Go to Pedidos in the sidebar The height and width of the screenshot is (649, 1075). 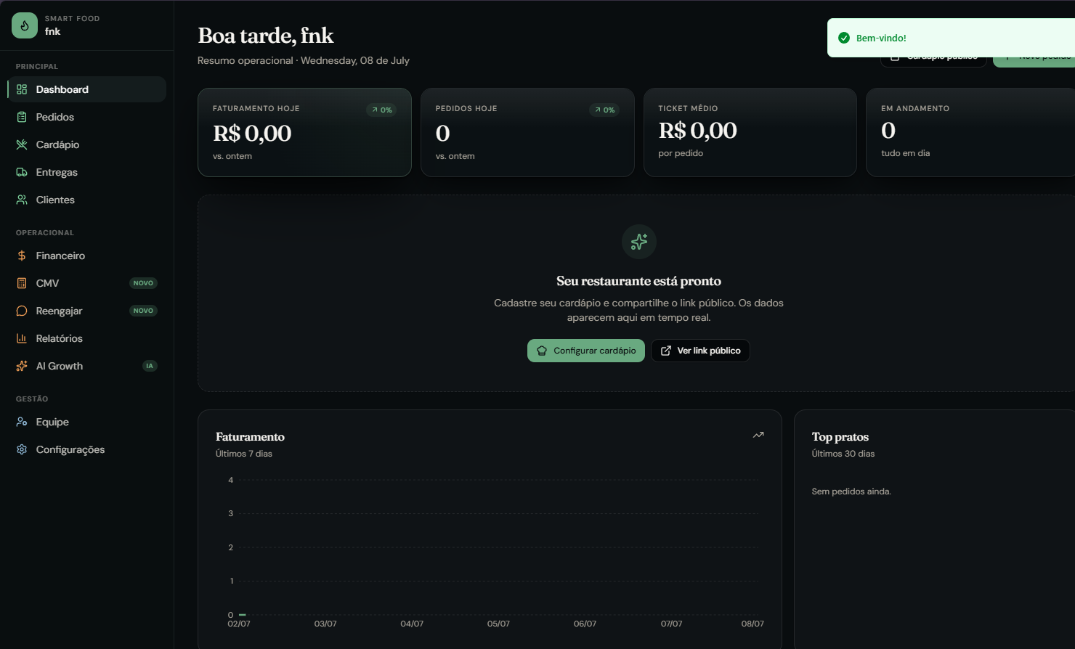point(86,117)
